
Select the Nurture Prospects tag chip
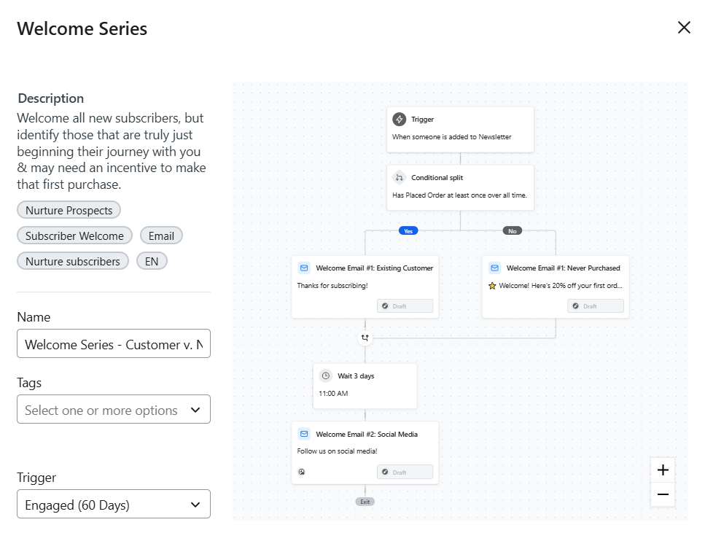[x=69, y=209]
